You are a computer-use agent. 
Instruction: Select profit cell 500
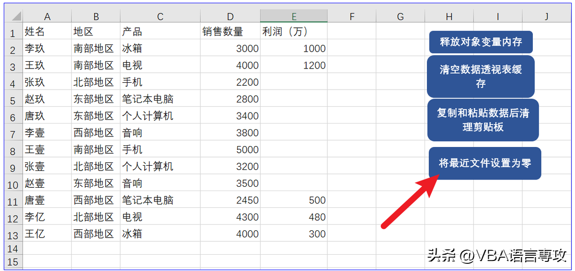coord(294,200)
